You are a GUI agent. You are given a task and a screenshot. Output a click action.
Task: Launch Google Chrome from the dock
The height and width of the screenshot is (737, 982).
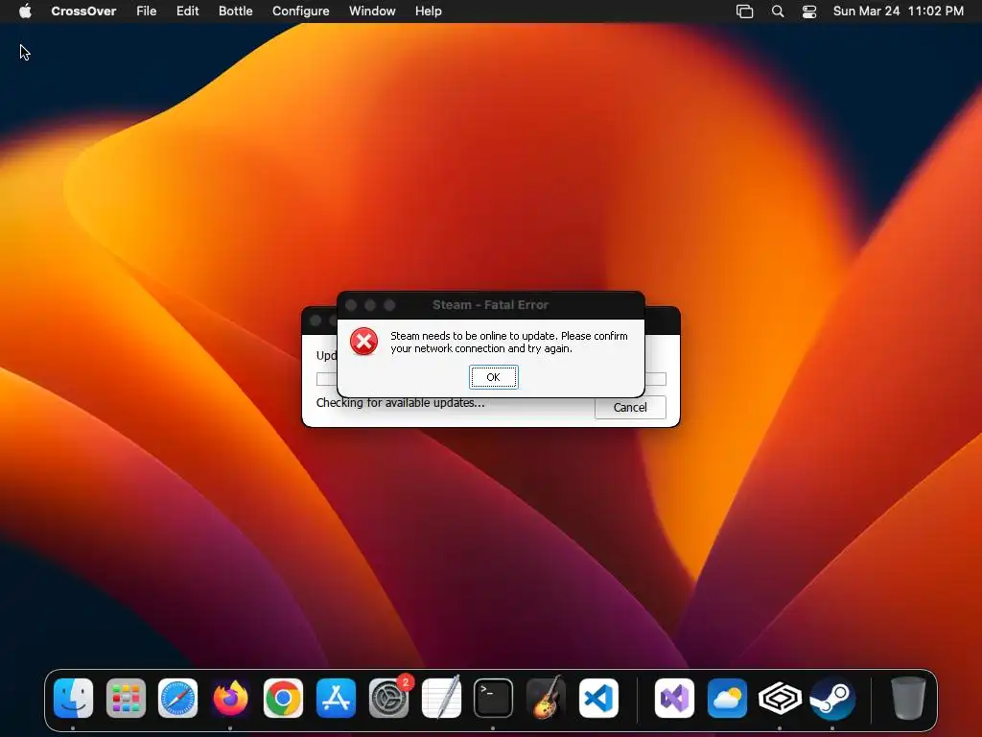(283, 699)
